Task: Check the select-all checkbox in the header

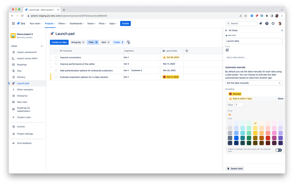Action: pyautogui.click(x=56, y=51)
